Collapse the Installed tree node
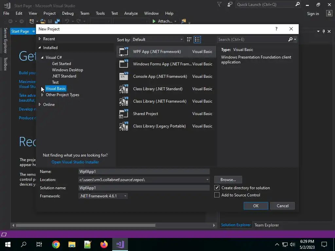The image size is (335, 251). coord(40,48)
